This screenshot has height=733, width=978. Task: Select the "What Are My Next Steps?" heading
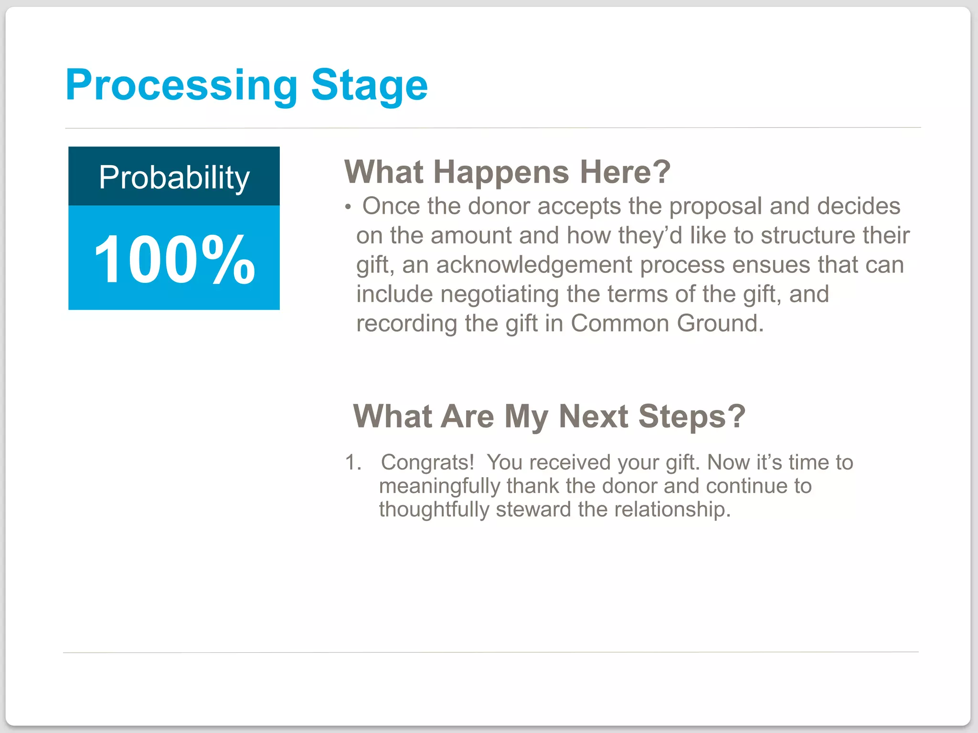pos(549,416)
